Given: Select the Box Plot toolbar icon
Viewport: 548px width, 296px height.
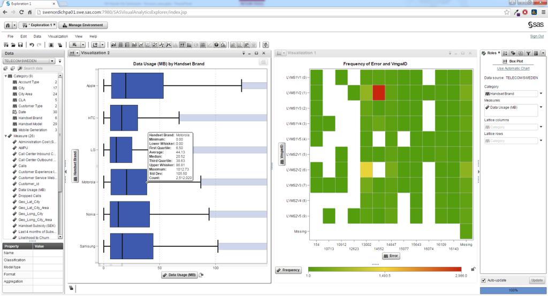Looking at the screenshot, I should coord(182,45).
